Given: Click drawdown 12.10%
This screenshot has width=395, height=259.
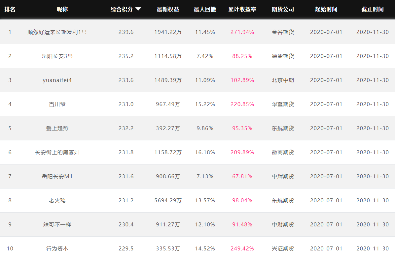Looking at the screenshot, I should point(205,224).
